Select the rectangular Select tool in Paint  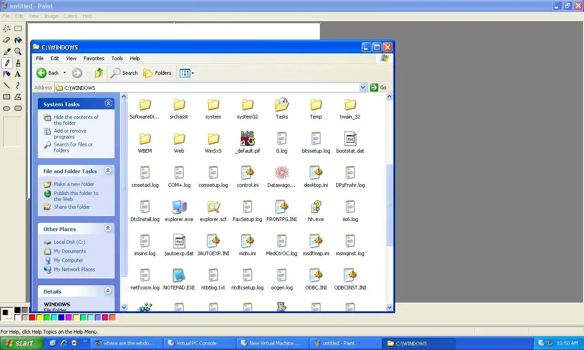click(18, 29)
